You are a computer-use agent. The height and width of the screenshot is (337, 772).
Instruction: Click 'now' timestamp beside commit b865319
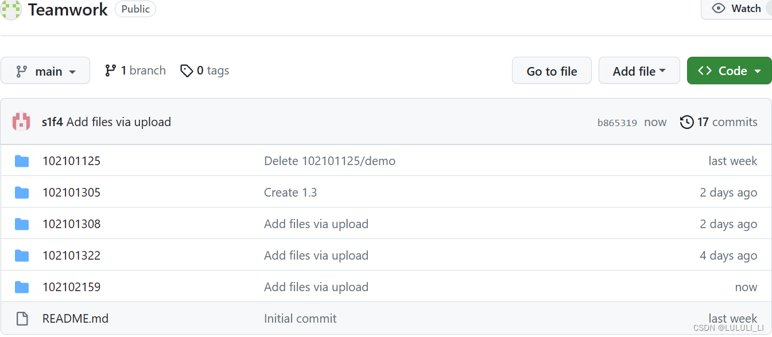tap(655, 122)
